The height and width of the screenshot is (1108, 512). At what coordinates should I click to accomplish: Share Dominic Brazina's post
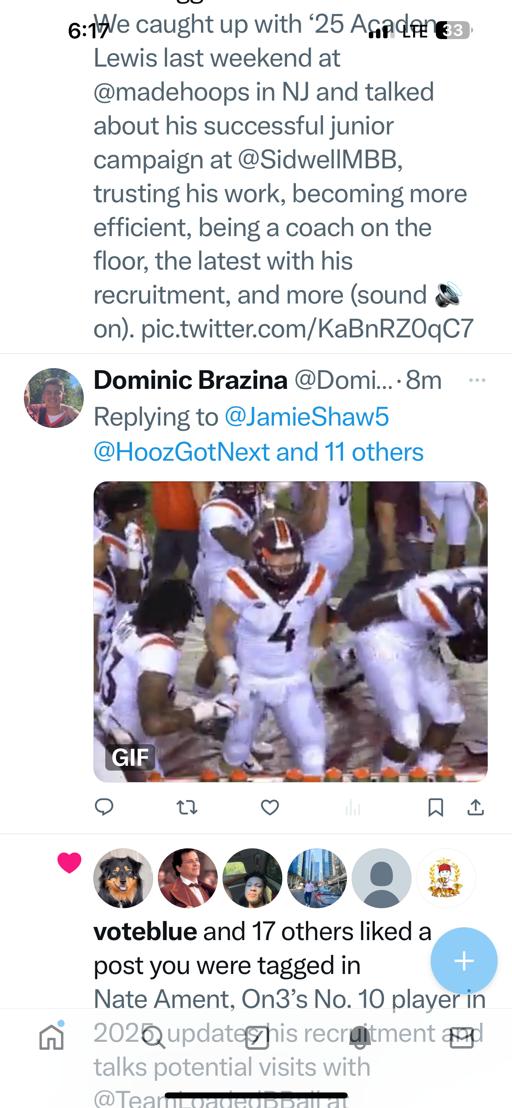click(475, 807)
